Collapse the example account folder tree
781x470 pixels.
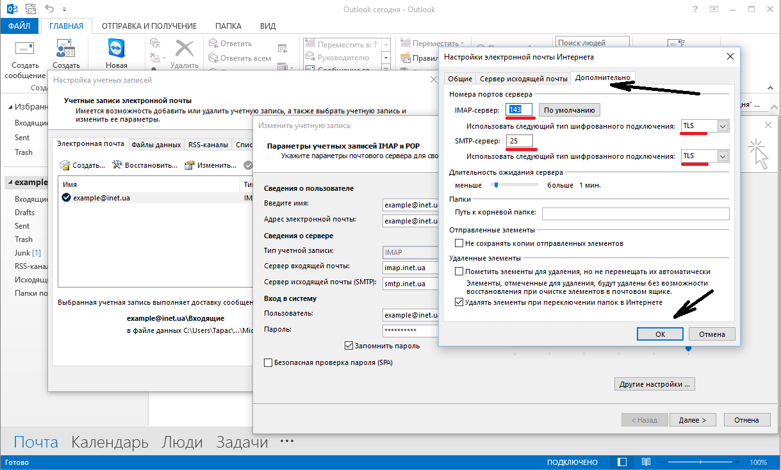pos(10,182)
